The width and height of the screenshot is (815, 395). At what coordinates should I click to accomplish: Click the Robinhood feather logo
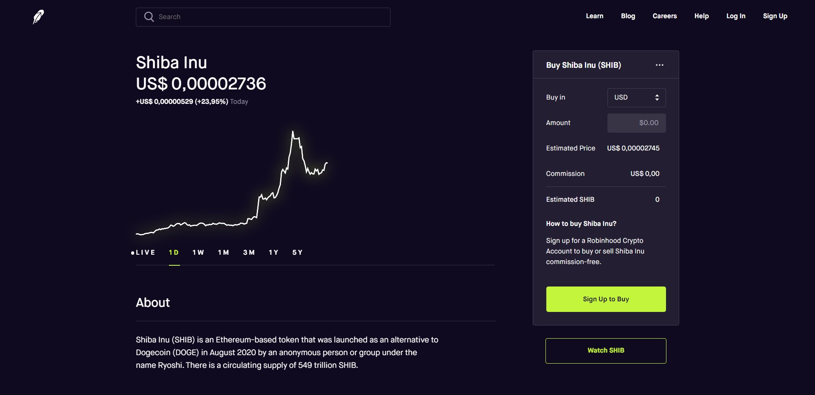tap(38, 17)
